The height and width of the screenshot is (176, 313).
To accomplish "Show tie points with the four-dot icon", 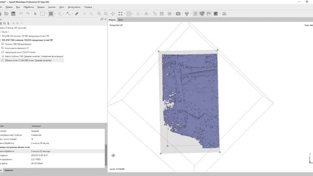I will [120, 14].
